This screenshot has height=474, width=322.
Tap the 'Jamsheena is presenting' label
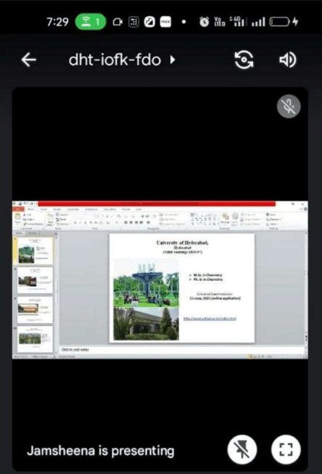(101, 451)
